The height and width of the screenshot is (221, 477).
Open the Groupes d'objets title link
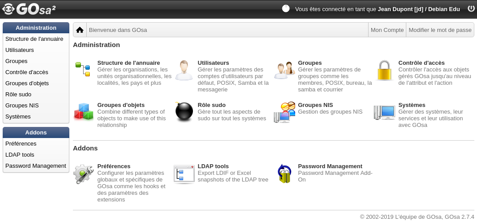(x=121, y=105)
